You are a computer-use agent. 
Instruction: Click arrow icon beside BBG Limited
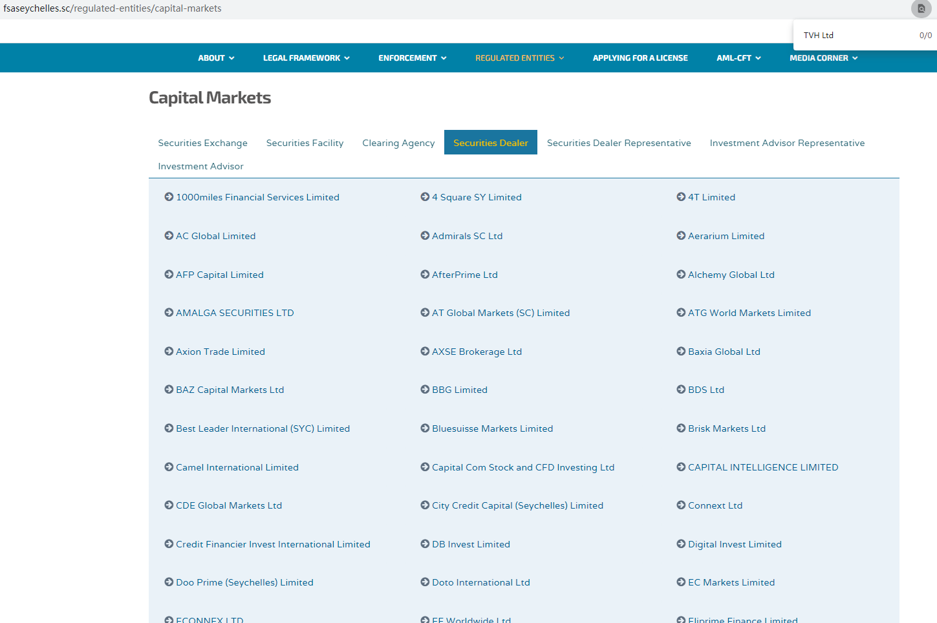(x=425, y=390)
